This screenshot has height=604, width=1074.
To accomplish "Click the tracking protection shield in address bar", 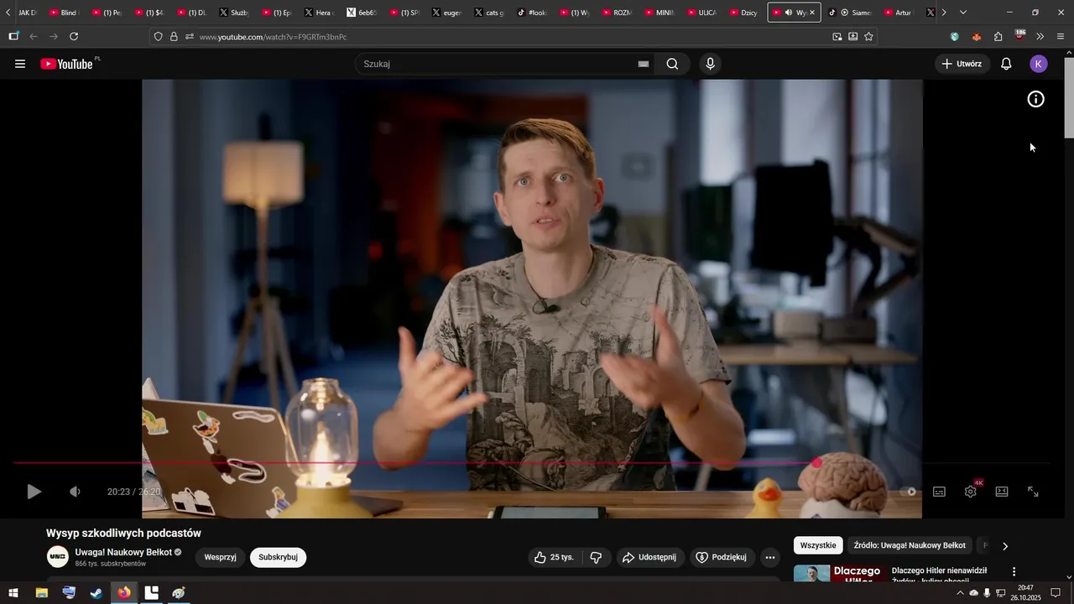I will click(158, 37).
